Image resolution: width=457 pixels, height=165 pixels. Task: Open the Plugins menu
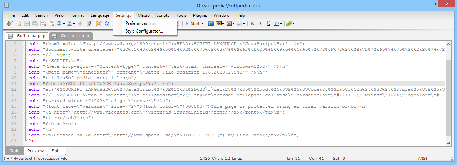click(200, 15)
